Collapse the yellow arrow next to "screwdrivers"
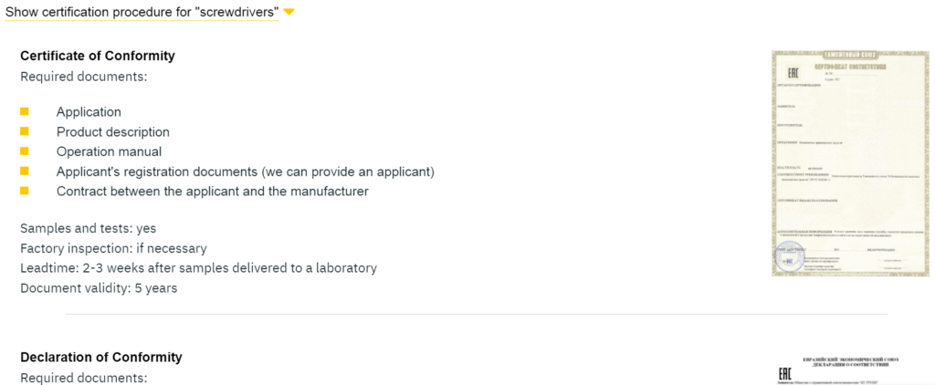Image resolution: width=935 pixels, height=385 pixels. [x=289, y=12]
